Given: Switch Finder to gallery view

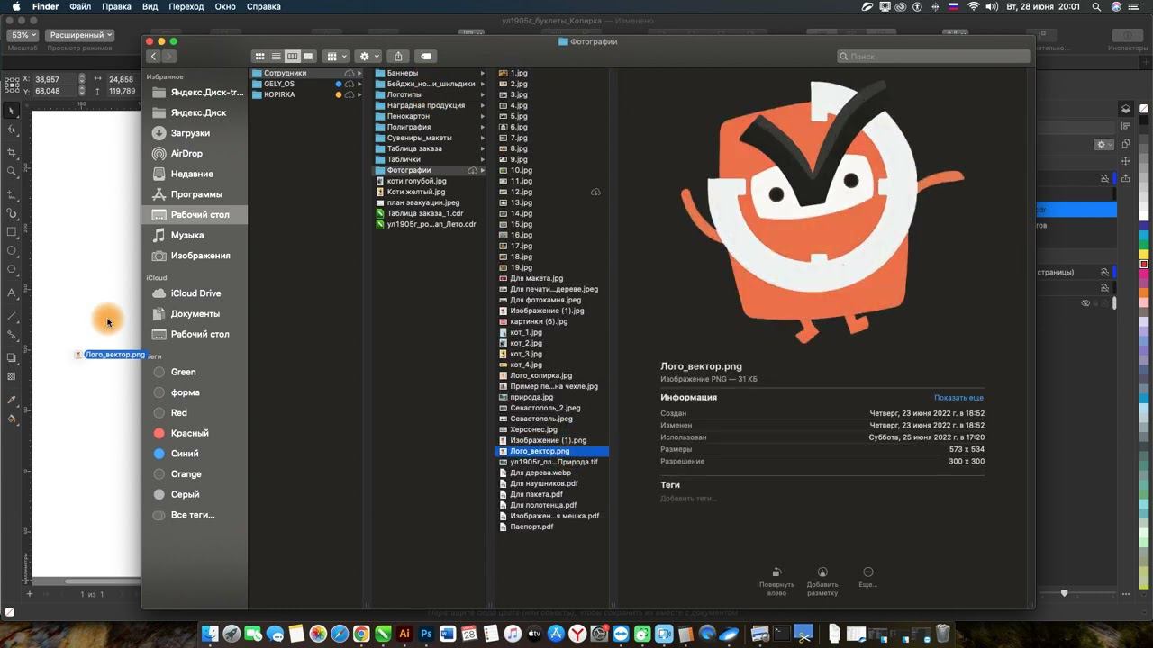Looking at the screenshot, I should pos(308,56).
